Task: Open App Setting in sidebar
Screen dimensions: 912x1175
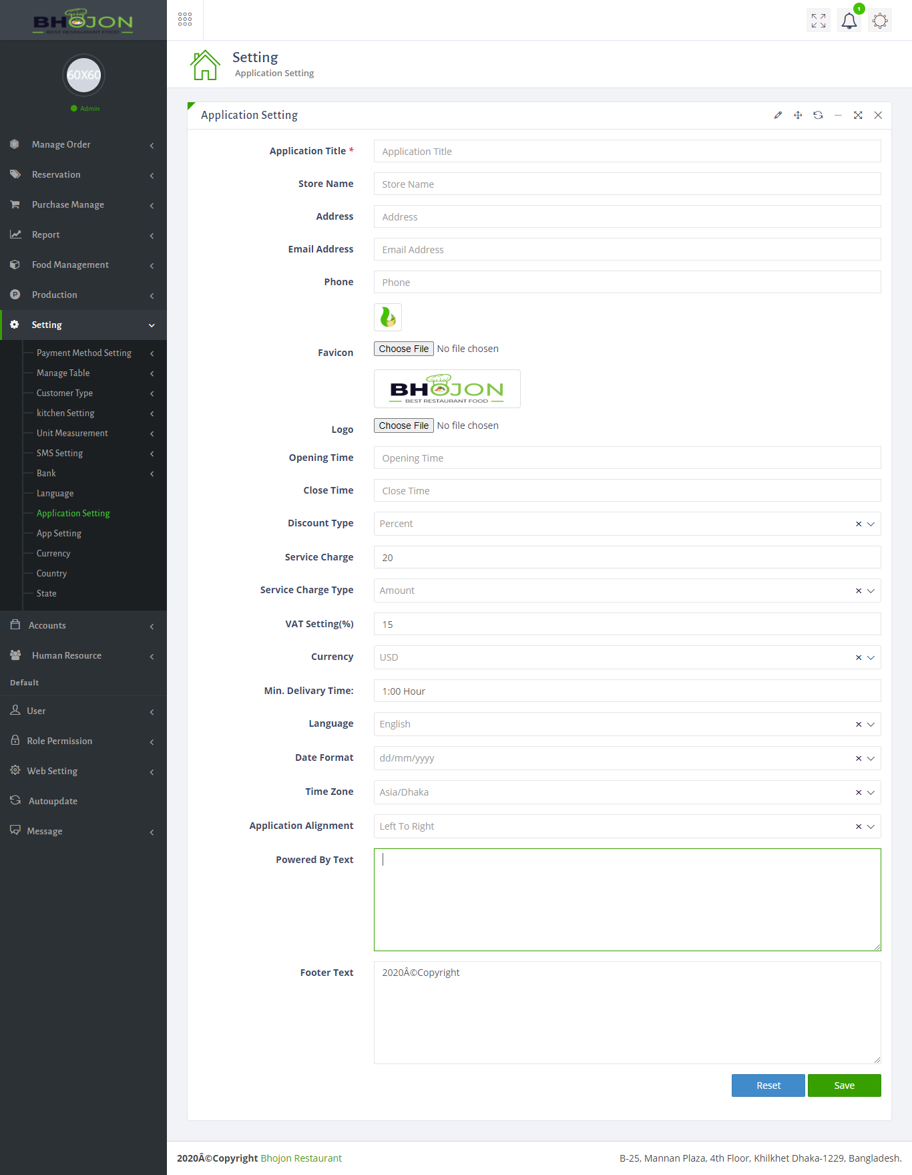Action: click(x=59, y=533)
